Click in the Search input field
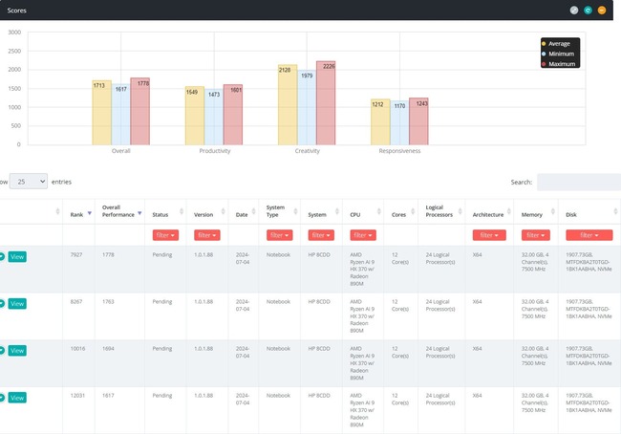 pyautogui.click(x=578, y=182)
